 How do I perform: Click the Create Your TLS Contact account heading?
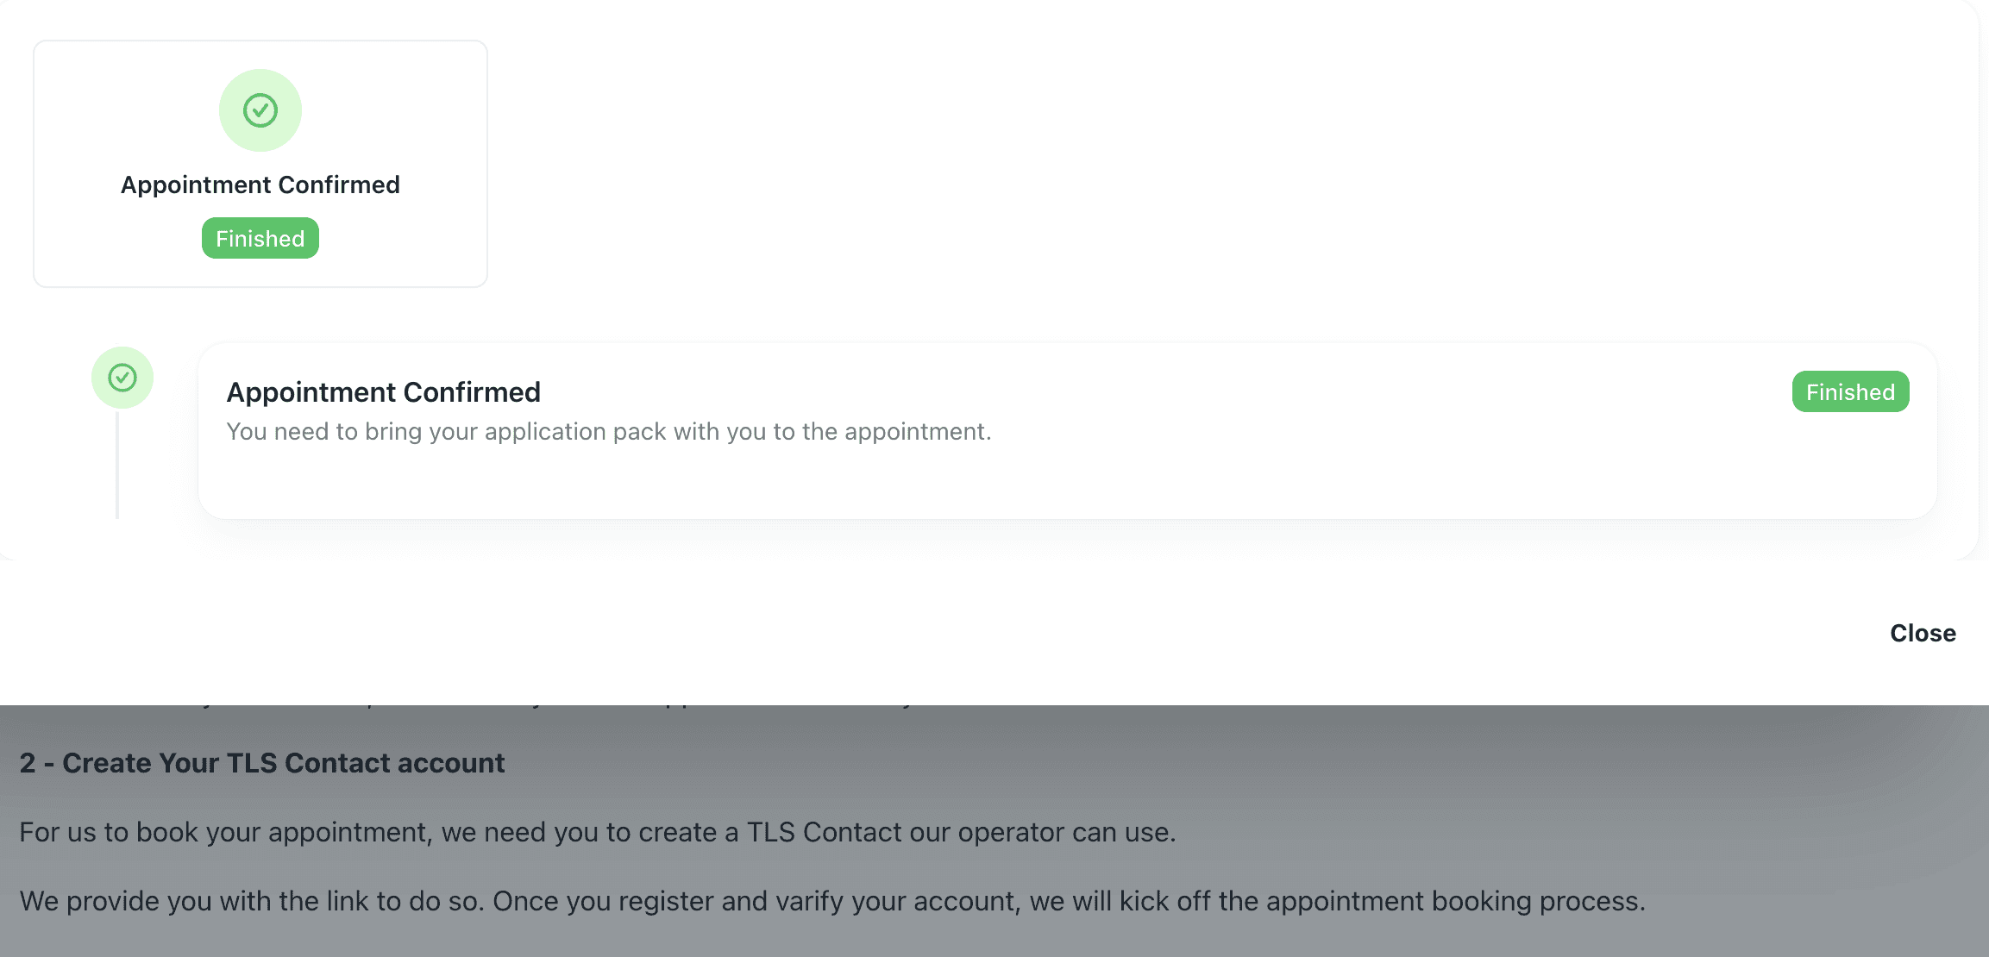click(x=262, y=763)
